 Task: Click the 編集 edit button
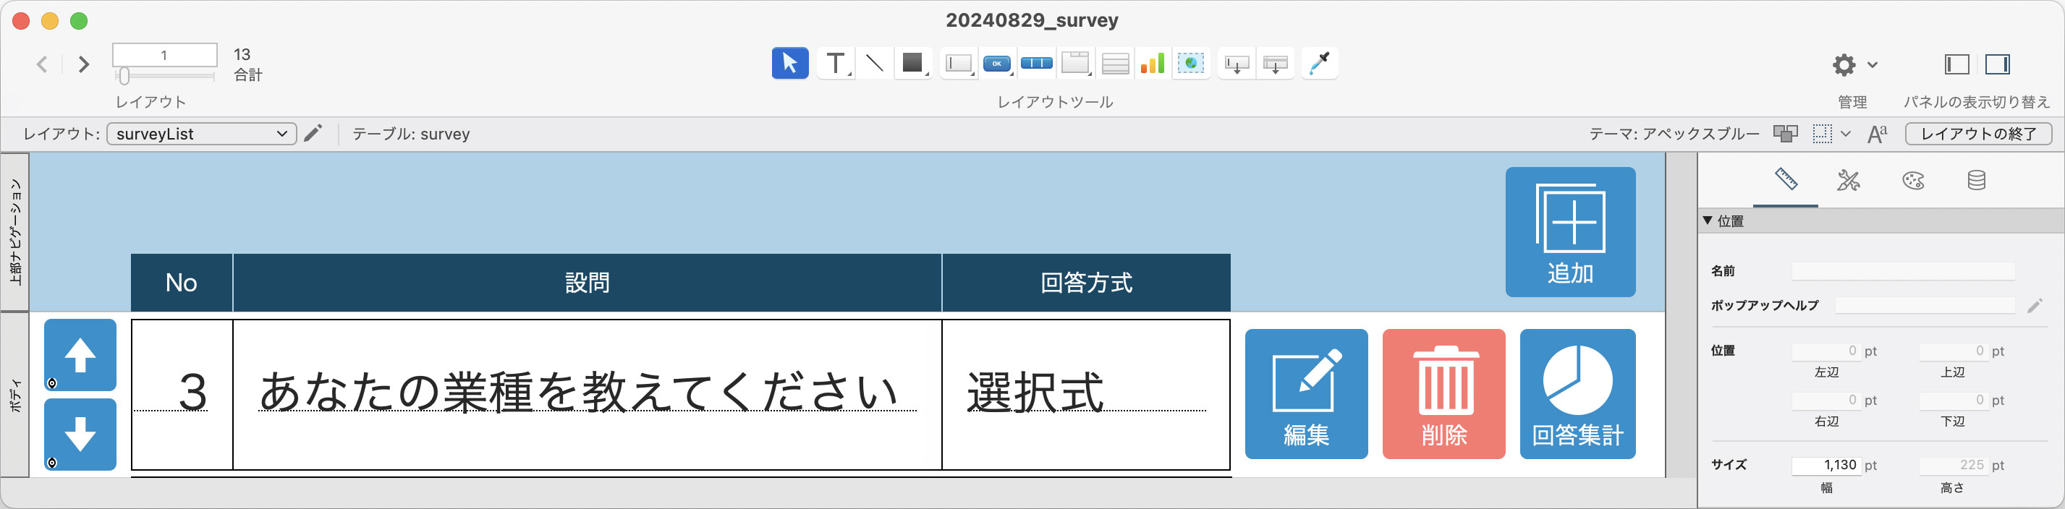1306,393
